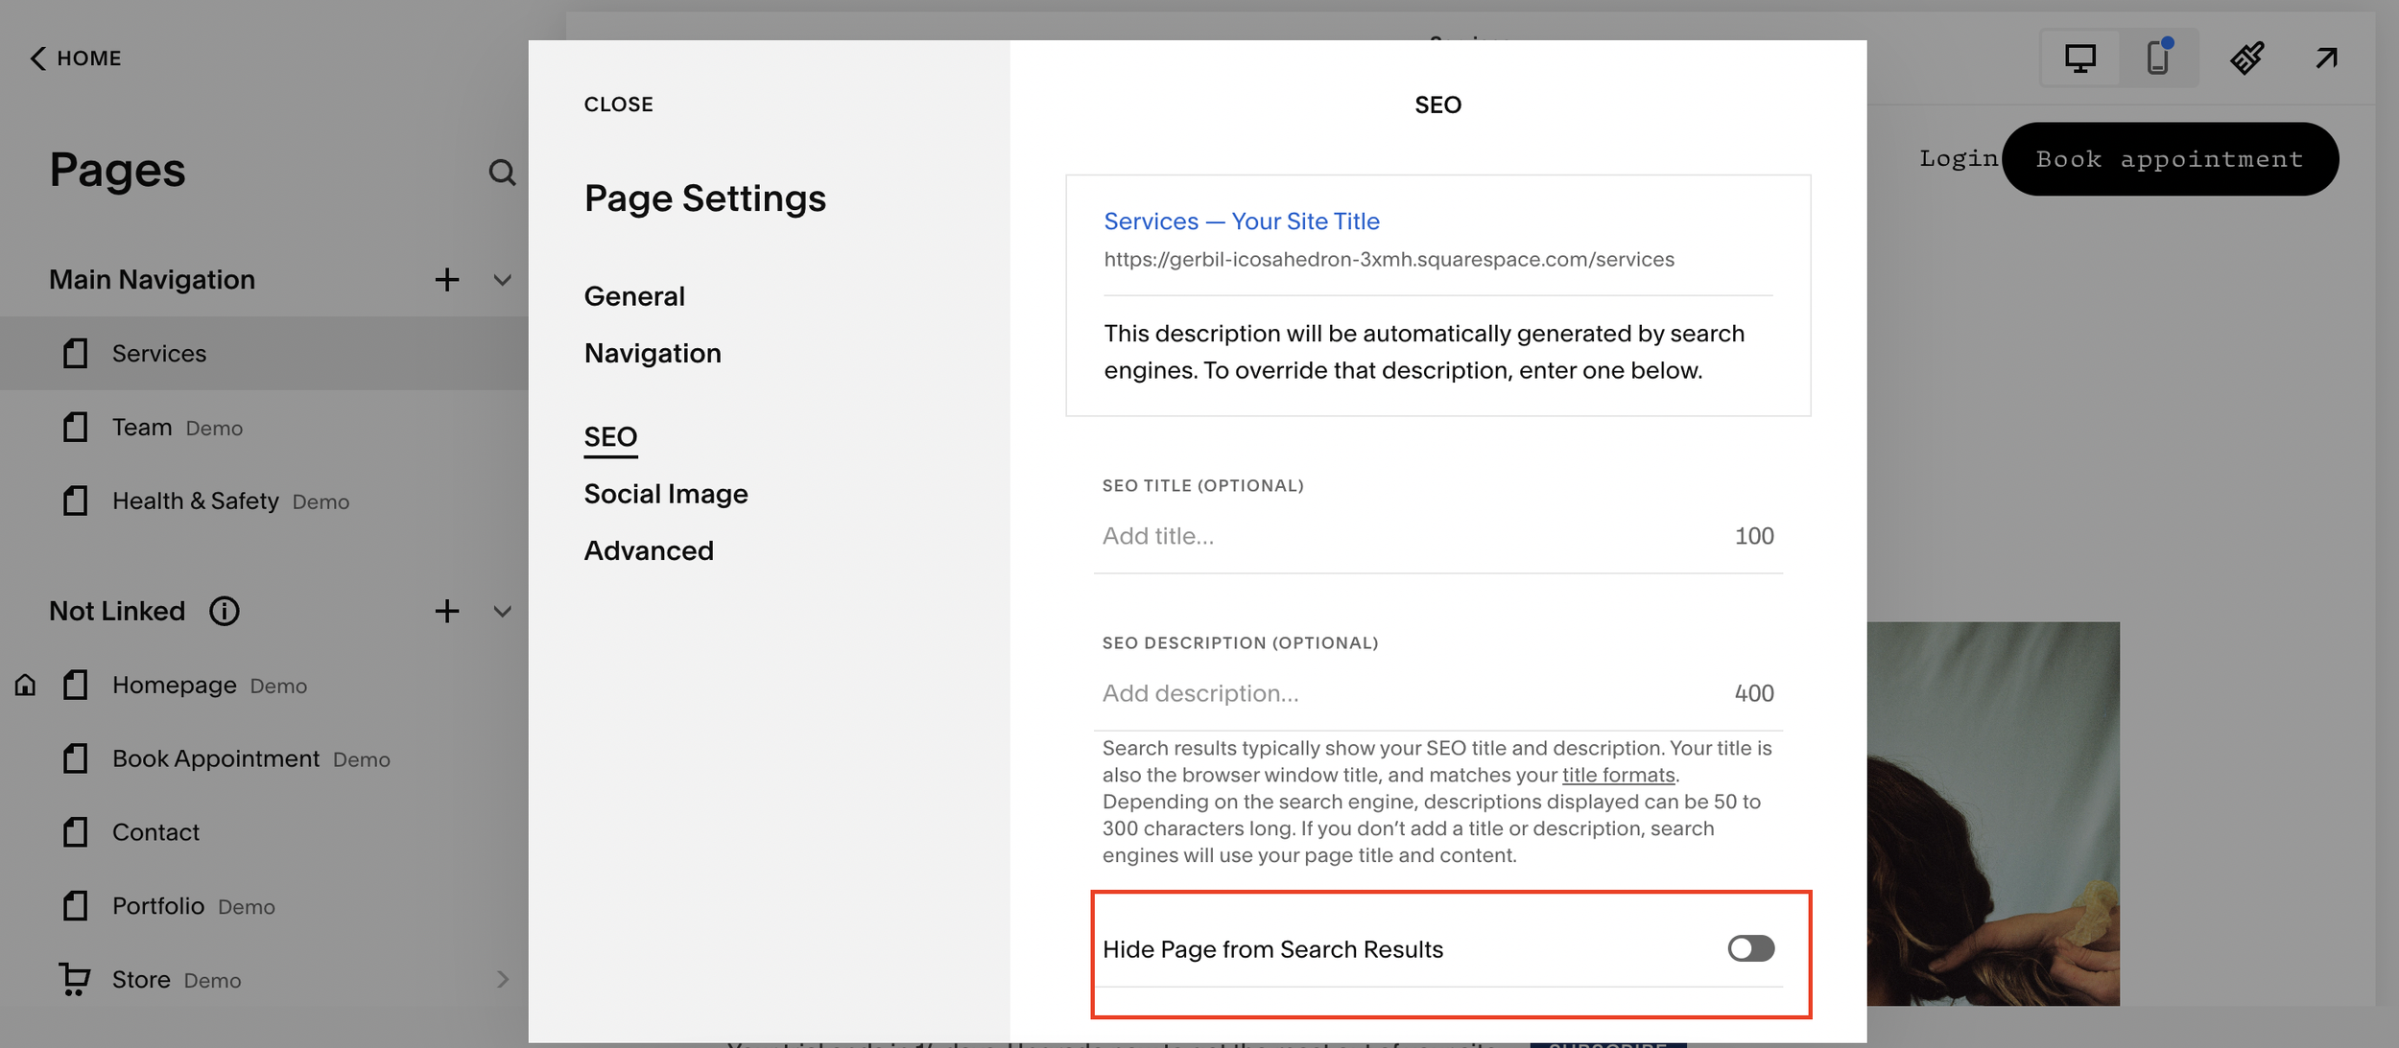Switch to desktop preview icon
The width and height of the screenshot is (2399, 1048).
2079,58
